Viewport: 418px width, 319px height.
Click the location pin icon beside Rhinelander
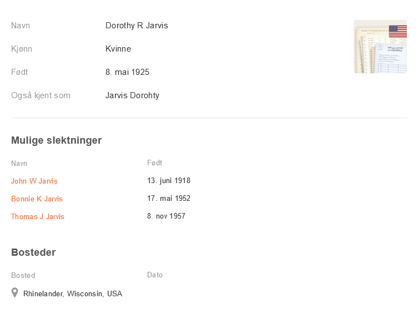(15, 293)
